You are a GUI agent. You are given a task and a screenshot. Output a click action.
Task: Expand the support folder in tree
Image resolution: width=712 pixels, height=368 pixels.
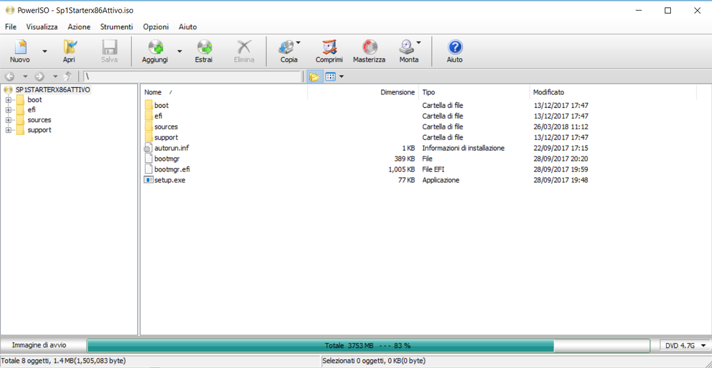point(8,130)
